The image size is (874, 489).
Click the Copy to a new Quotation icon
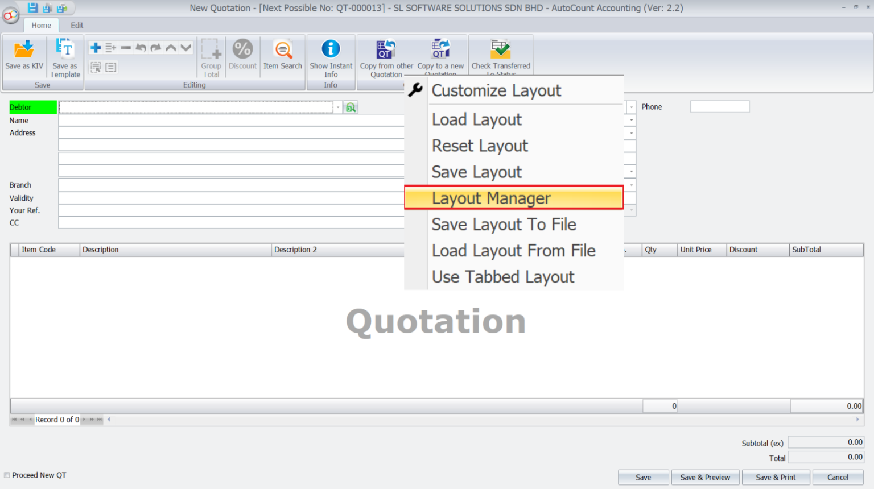coord(440,49)
